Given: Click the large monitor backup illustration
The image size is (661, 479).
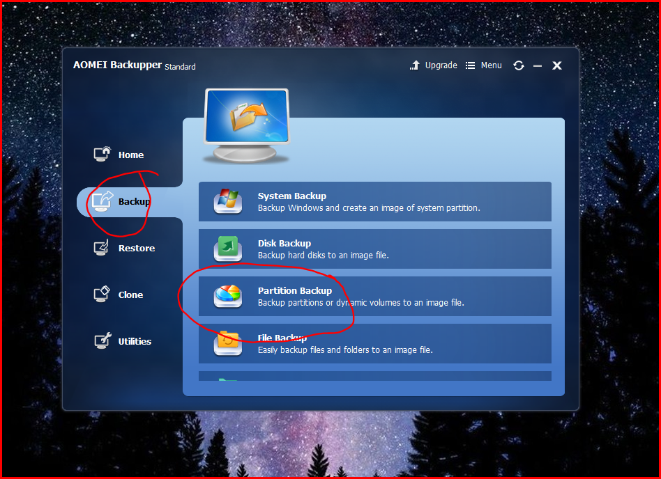Looking at the screenshot, I should click(x=247, y=125).
